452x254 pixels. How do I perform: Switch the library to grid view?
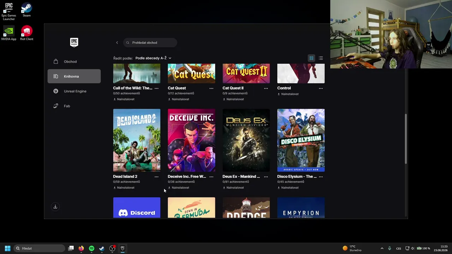(311, 58)
